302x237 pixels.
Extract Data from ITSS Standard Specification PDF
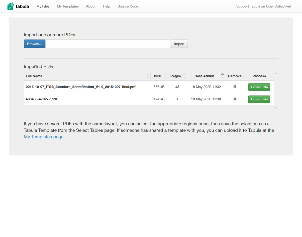tap(259, 87)
